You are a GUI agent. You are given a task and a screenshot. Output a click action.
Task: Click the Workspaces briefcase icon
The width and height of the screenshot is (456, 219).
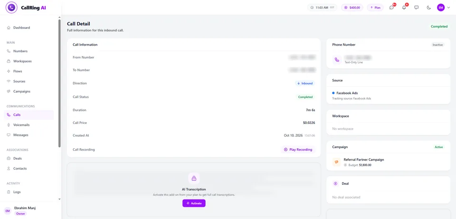click(x=9, y=61)
